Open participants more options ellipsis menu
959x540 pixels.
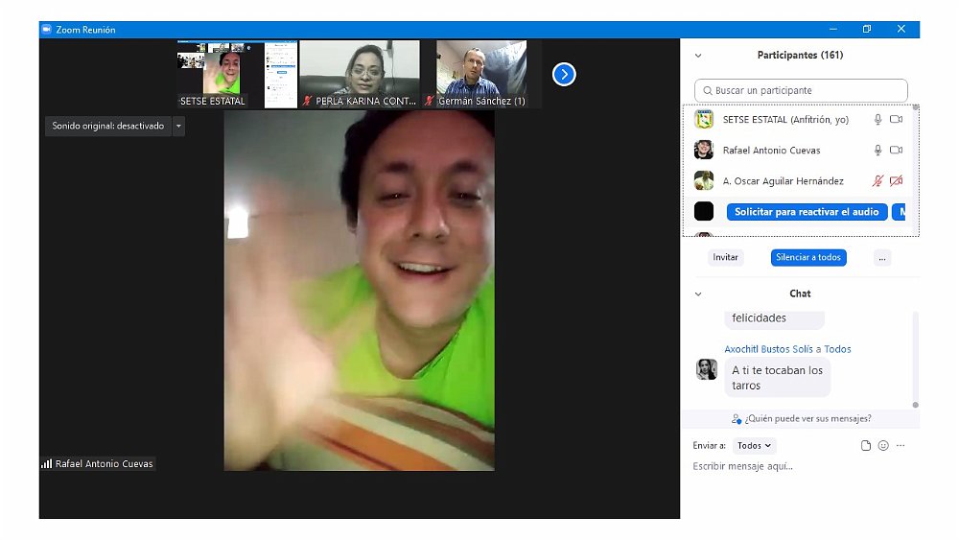coord(882,258)
